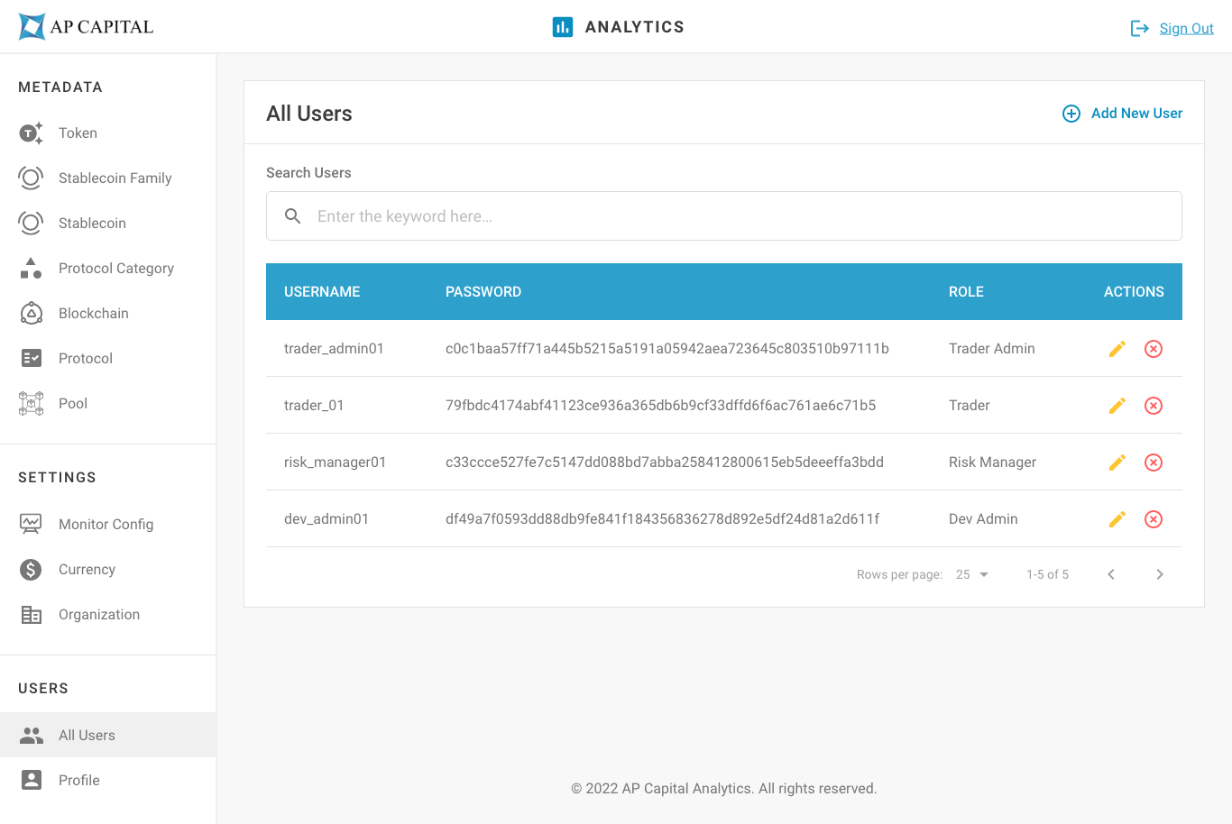The height and width of the screenshot is (824, 1232).
Task: Click the Analytics bar chart icon
Action: click(563, 27)
